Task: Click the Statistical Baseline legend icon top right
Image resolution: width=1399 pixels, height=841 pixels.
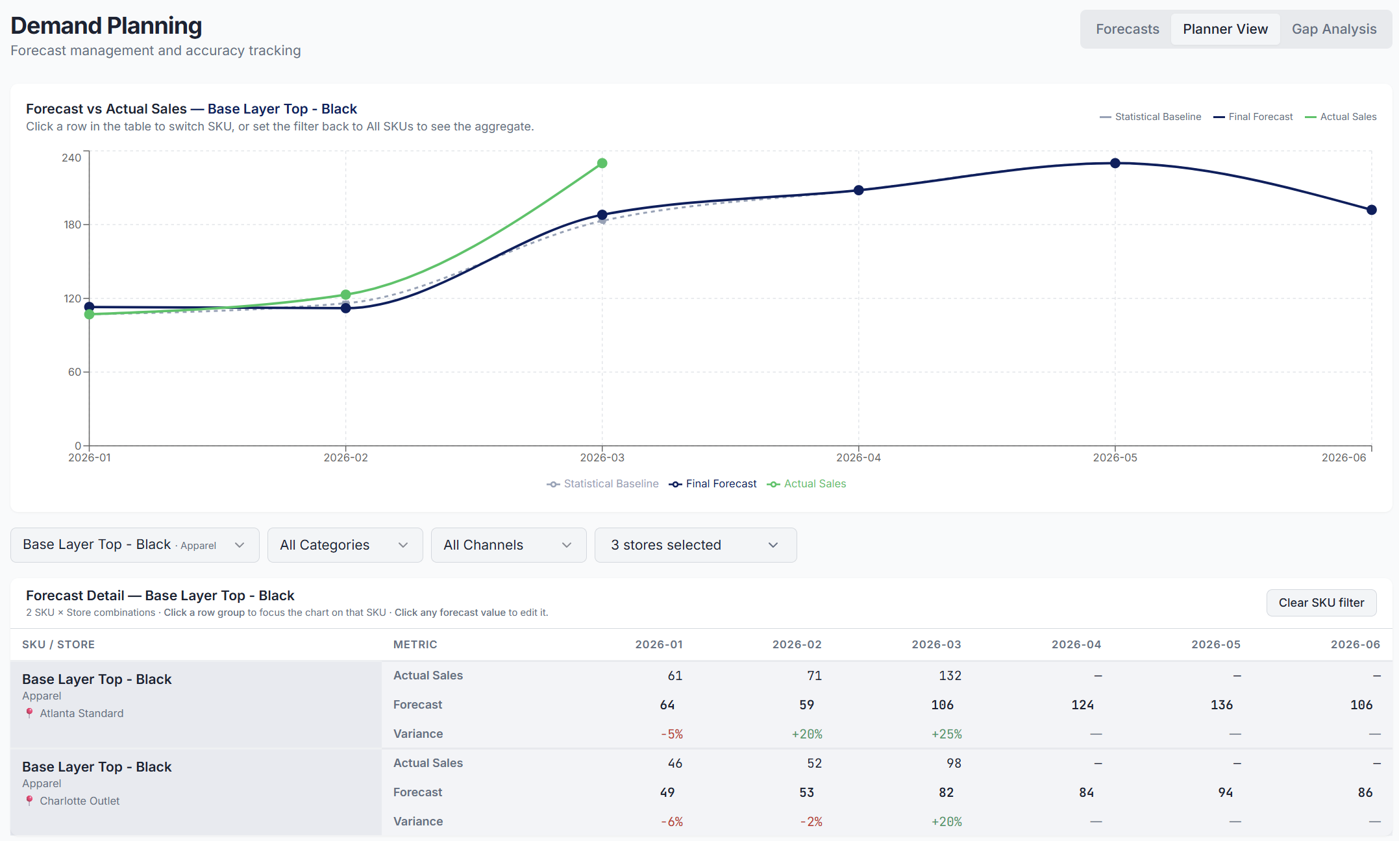Action: (x=1105, y=117)
